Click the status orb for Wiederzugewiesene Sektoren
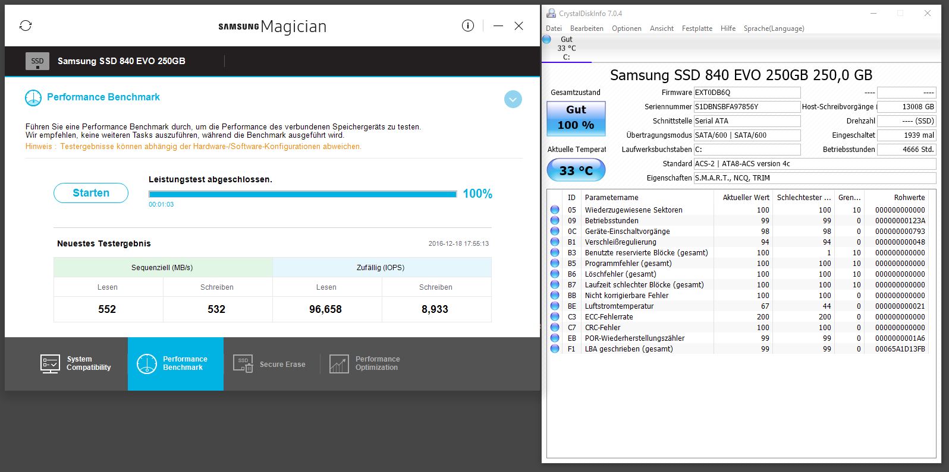 tap(555, 210)
